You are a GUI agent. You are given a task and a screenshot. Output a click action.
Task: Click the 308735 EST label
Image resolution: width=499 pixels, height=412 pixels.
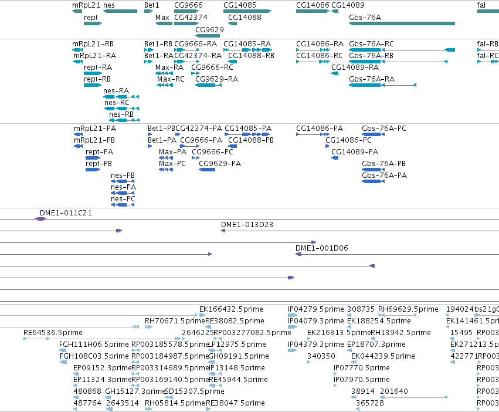tap(361, 309)
